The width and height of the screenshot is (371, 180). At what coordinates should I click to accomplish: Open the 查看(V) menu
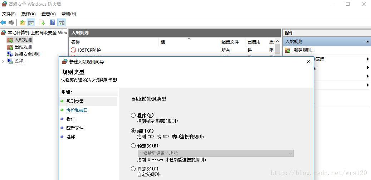[49, 14]
